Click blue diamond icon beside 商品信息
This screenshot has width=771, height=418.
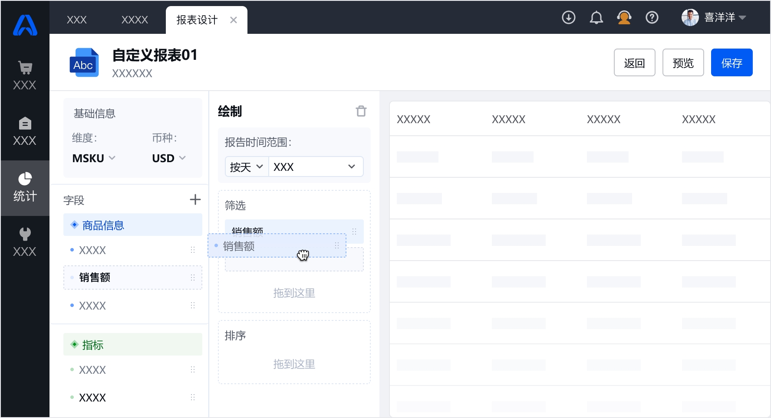click(x=74, y=225)
